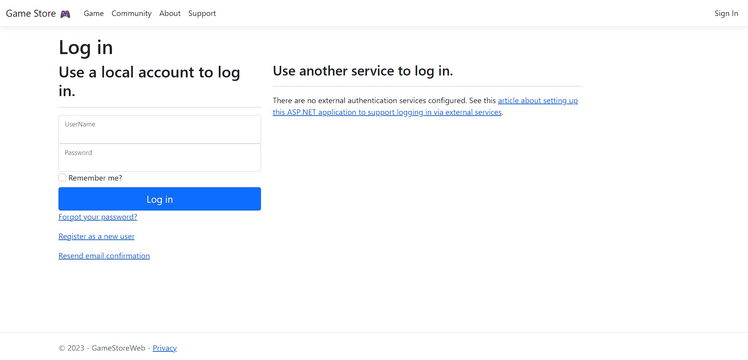The width and height of the screenshot is (748, 360).
Task: Click 'Use another service to log in.' heading
Action: pos(363,71)
